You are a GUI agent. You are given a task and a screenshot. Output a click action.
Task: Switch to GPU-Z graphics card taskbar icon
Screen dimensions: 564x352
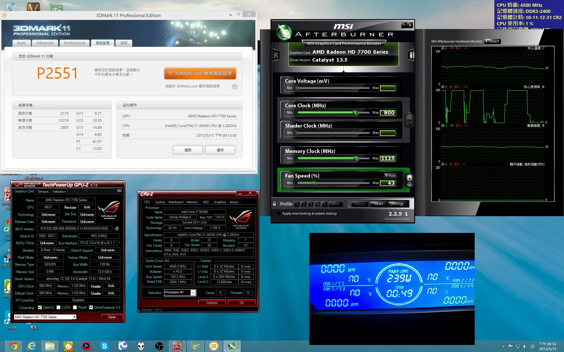(x=196, y=346)
